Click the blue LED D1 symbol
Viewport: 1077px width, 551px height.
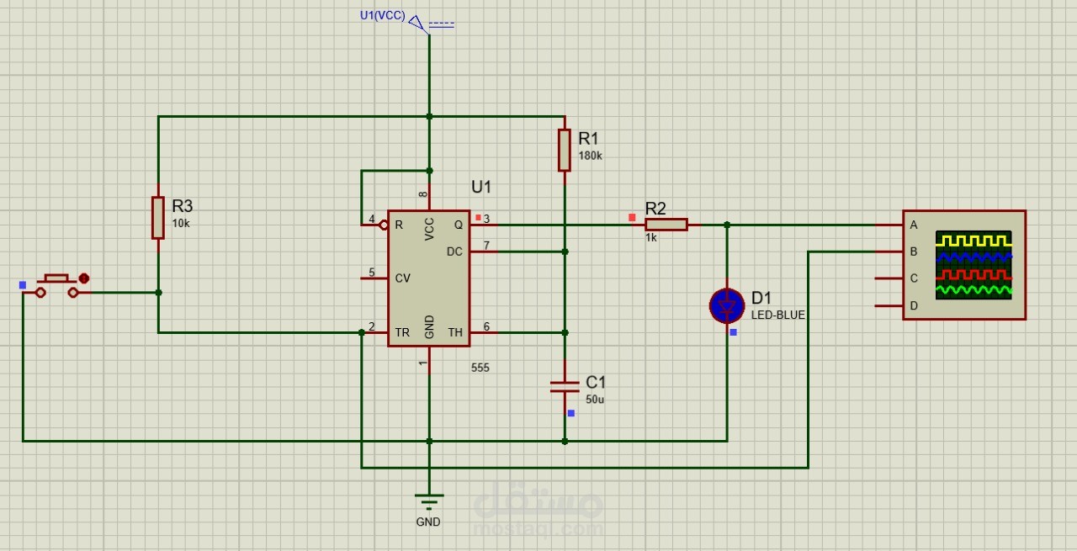click(x=727, y=305)
